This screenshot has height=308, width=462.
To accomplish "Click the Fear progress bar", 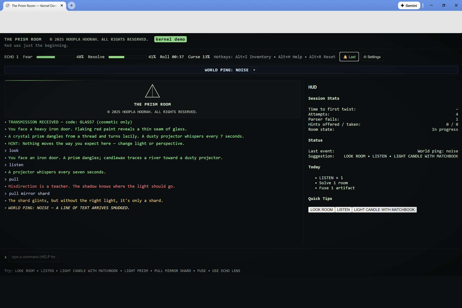I will pyautogui.click(x=55, y=57).
